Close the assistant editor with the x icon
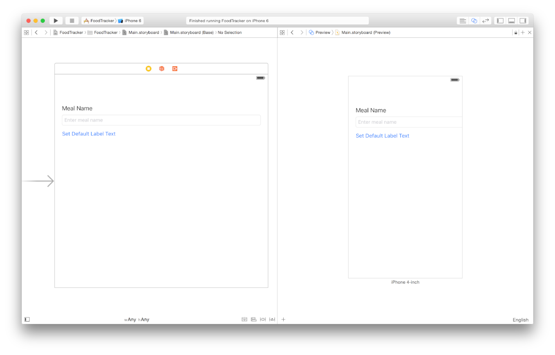The width and height of the screenshot is (555, 355). coord(529,32)
